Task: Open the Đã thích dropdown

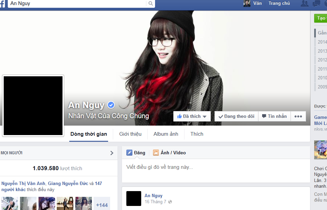Action: tap(192, 116)
